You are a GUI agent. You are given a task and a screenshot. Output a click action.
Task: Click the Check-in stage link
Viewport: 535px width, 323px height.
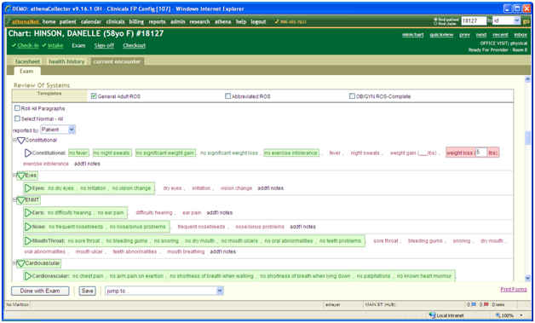pyautogui.click(x=28, y=45)
